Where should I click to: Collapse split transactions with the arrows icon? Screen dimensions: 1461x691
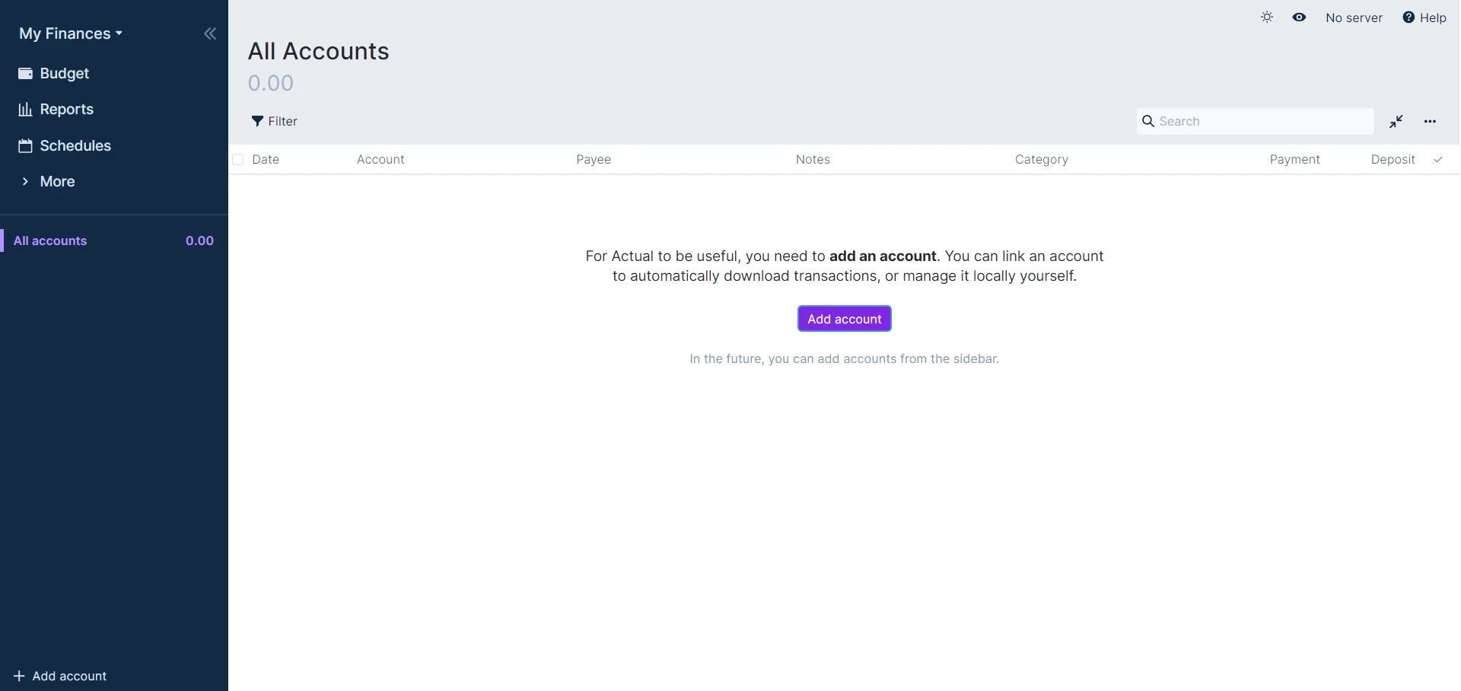(x=1396, y=122)
